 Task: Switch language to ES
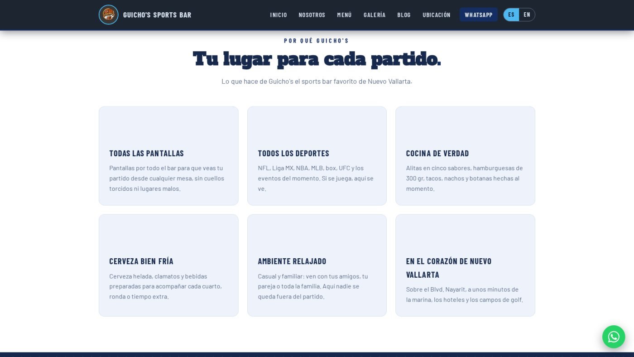(x=511, y=14)
